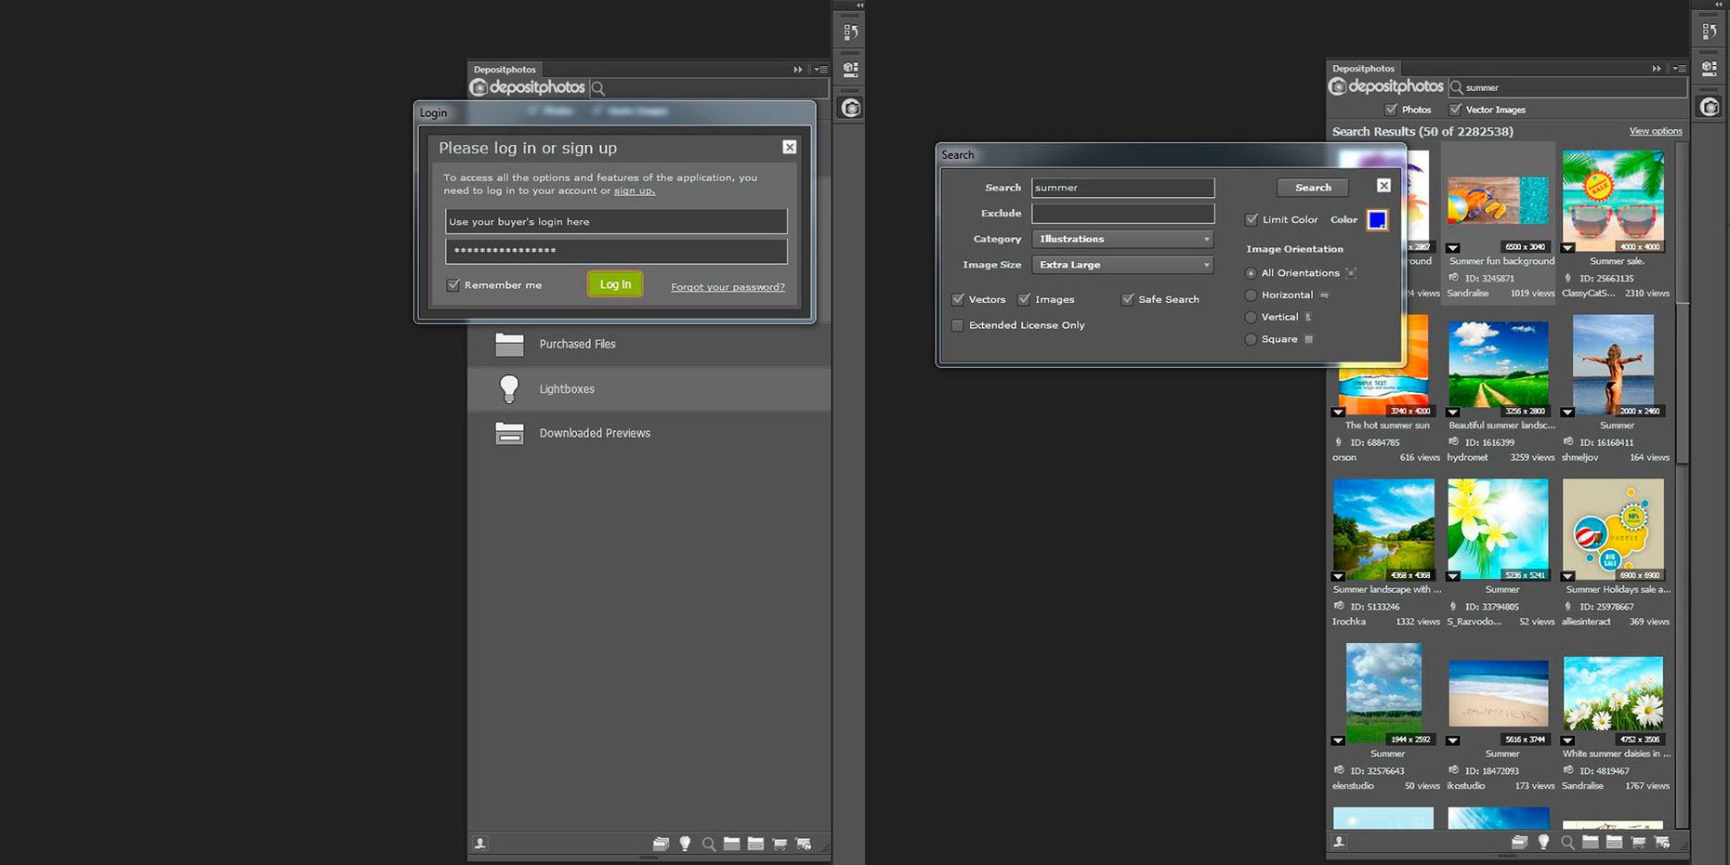Screen dimensions: 1730x865
Task: Open advanced search via the magnifier icon below the results
Action: [x=1567, y=842]
